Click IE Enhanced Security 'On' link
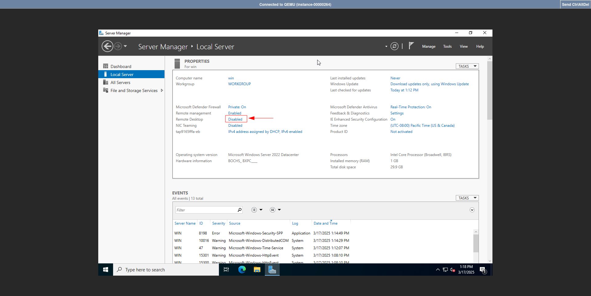Image resolution: width=591 pixels, height=296 pixels. (393, 119)
